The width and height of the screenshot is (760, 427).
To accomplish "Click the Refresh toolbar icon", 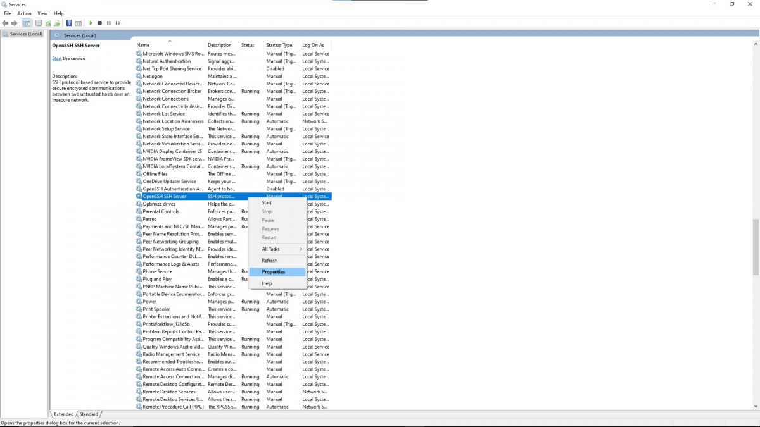I will point(47,23).
